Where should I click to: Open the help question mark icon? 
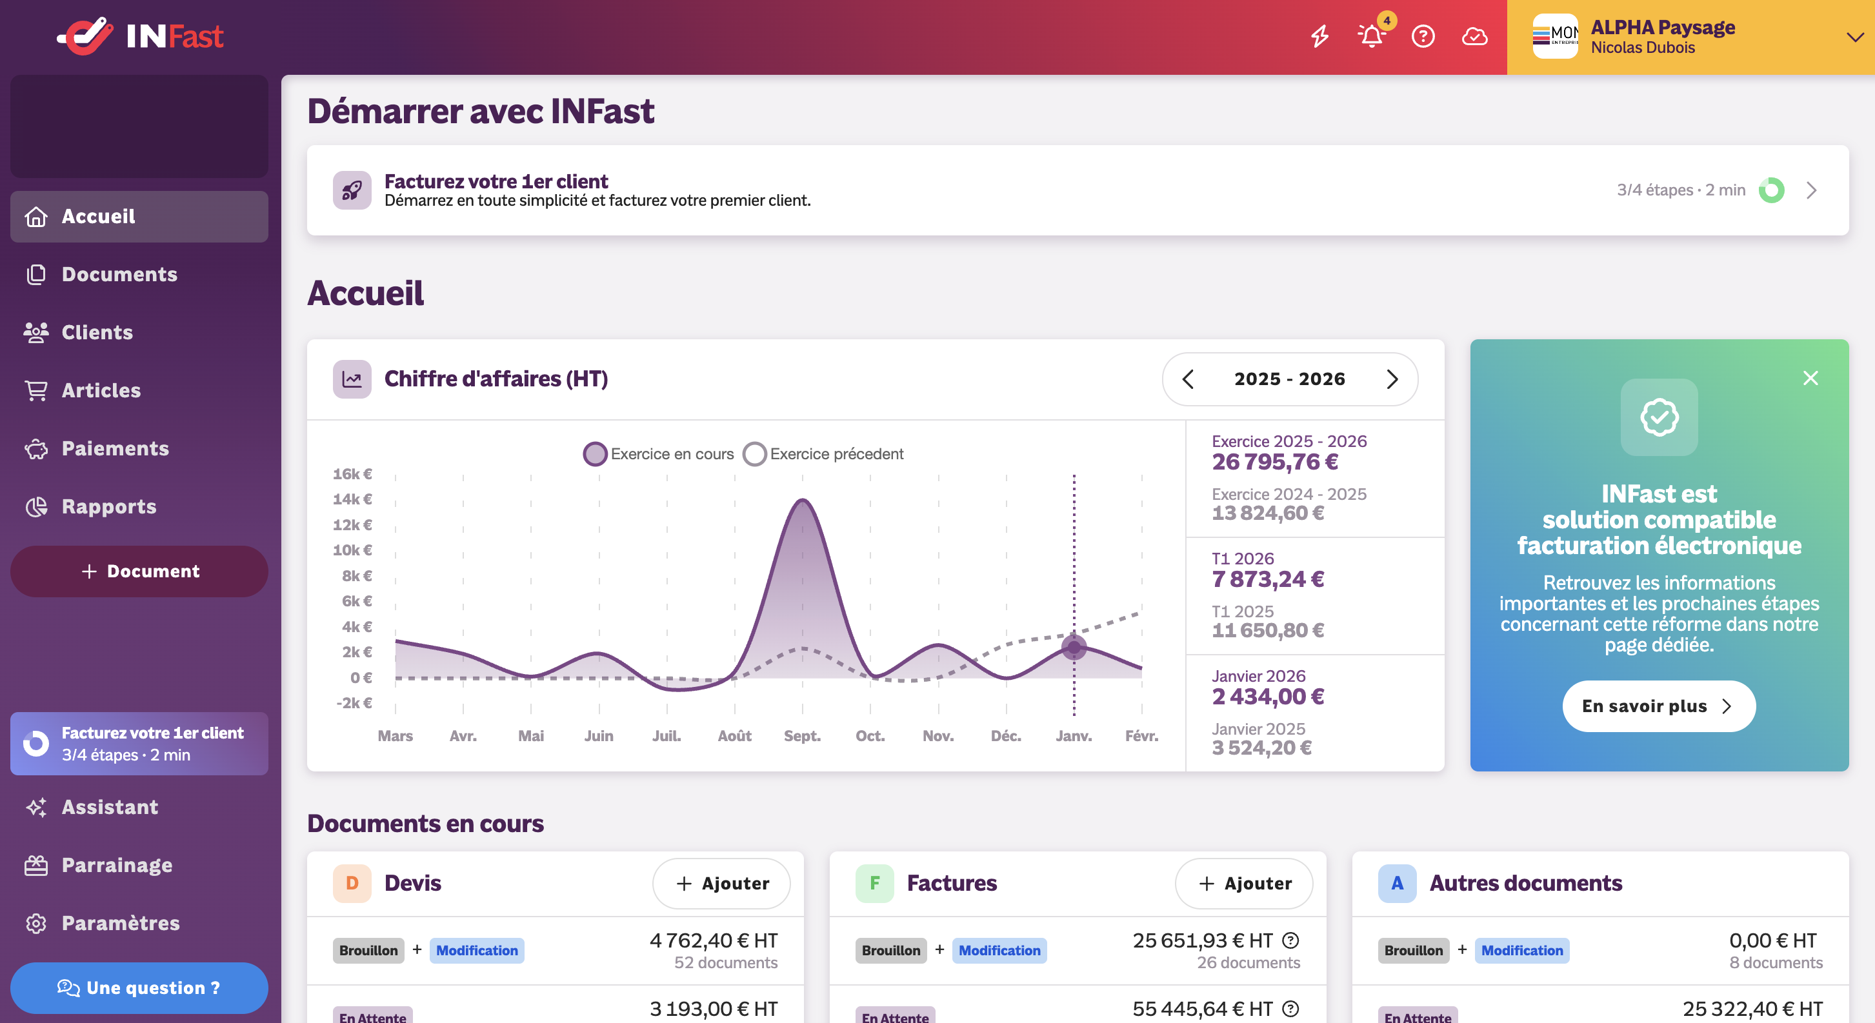[x=1423, y=35]
